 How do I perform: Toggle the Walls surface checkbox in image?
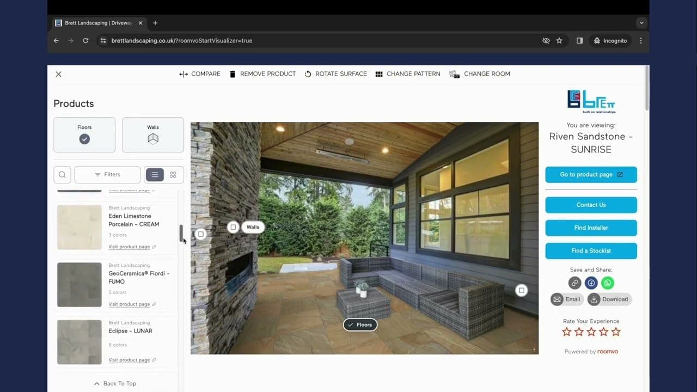pos(234,227)
